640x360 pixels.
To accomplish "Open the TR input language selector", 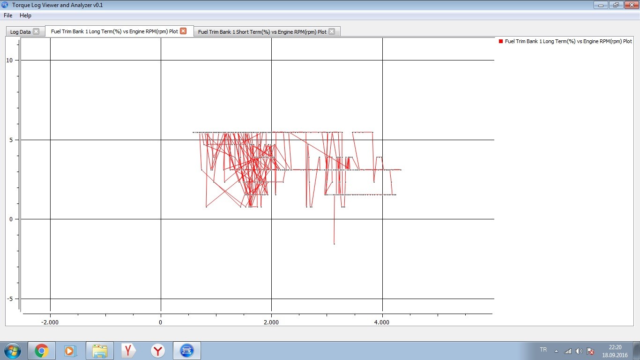I will coord(543,350).
